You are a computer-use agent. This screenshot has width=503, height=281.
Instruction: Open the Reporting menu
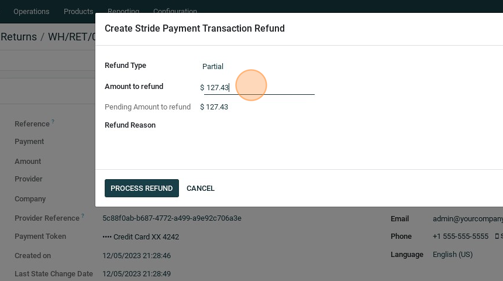[123, 12]
